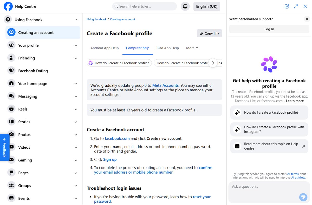Collapse the Using Facebook section
This screenshot has width=312, height=205.
coord(76,20)
